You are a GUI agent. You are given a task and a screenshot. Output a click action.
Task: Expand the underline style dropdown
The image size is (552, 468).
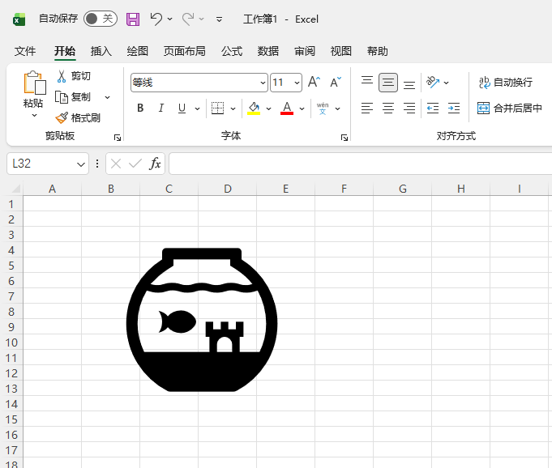click(x=198, y=108)
